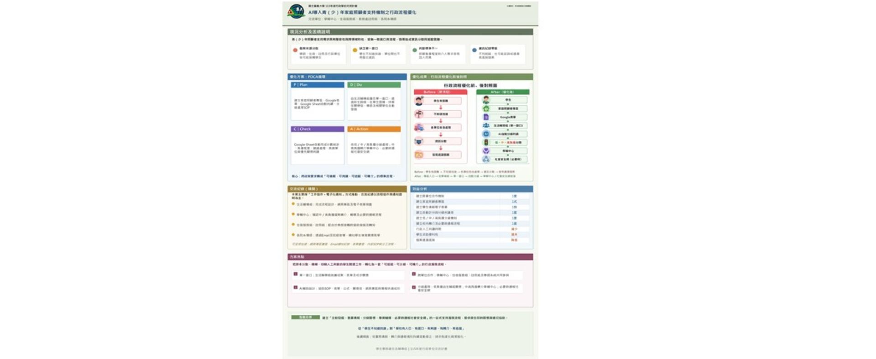Click the 'Google' form step label
This screenshot has height=359, width=876.
point(508,117)
